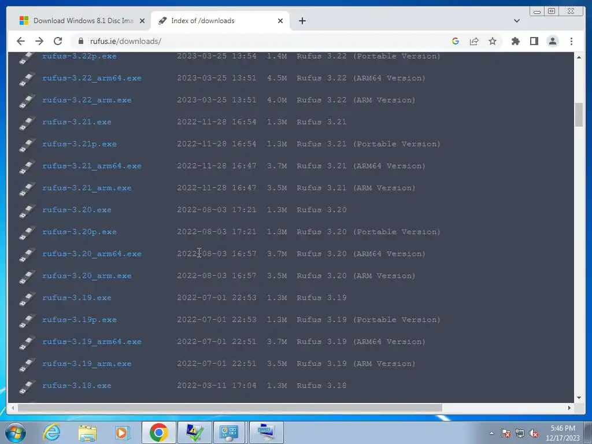Click the USB icon beside rufus-3.21.exe
Screen dimensions: 592x444
pyautogui.click(x=27, y=124)
